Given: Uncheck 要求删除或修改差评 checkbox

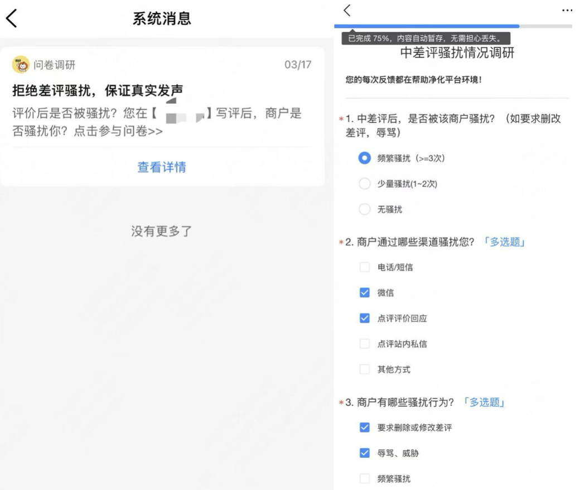Looking at the screenshot, I should (x=364, y=427).
